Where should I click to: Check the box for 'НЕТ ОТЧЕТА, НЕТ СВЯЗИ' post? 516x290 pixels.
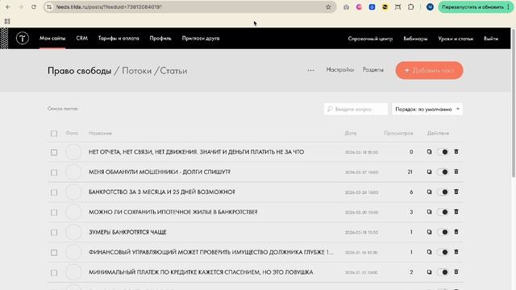54,152
